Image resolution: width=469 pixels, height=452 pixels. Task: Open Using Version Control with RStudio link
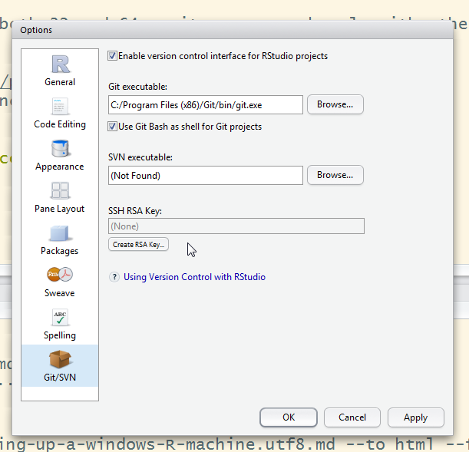point(194,277)
